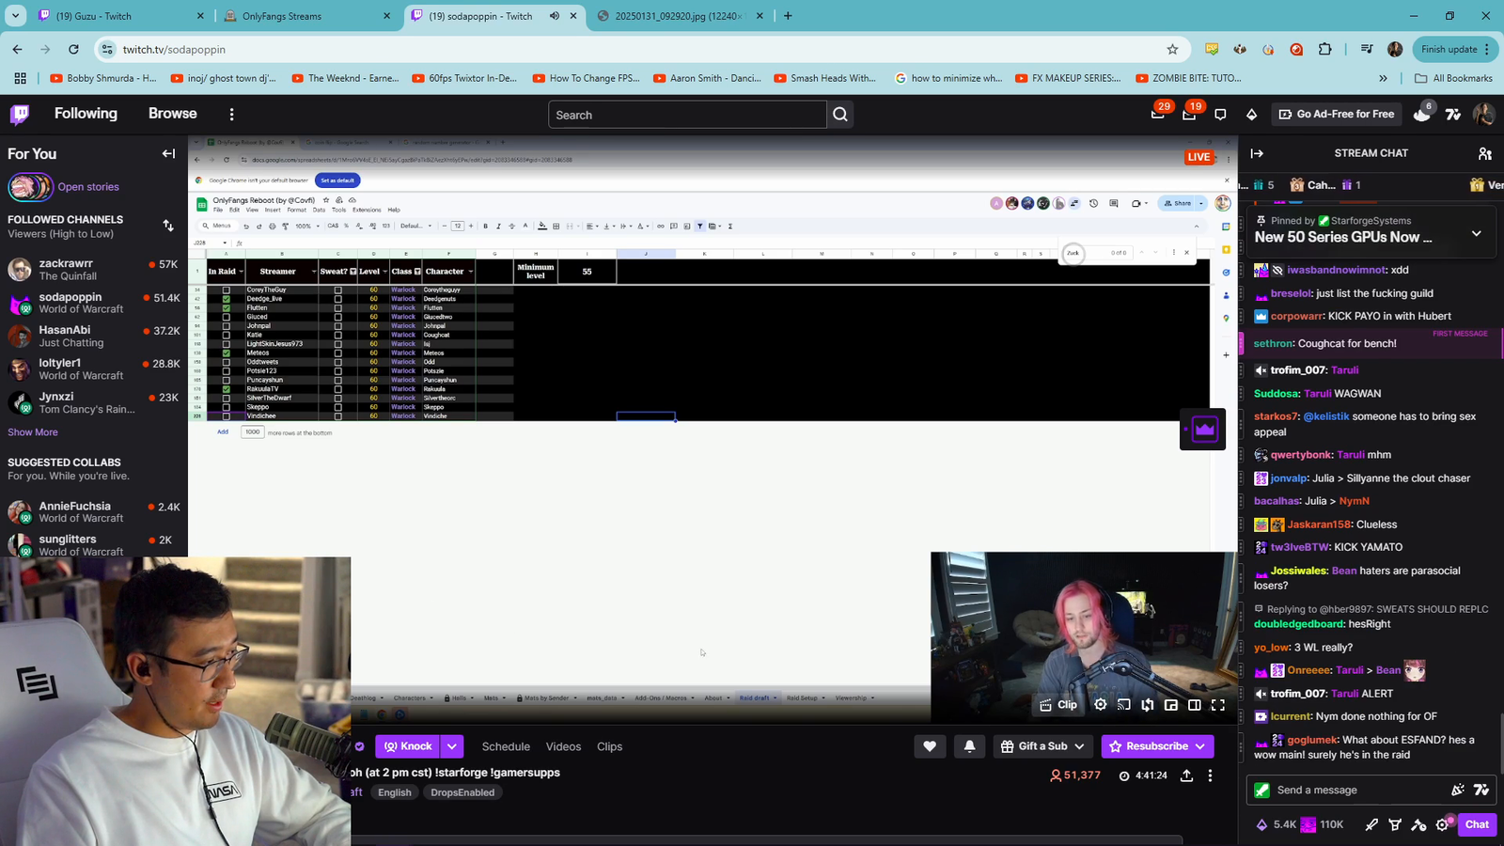The height and width of the screenshot is (846, 1504).
Task: Open Character column filter dropdown
Action: 470,272
